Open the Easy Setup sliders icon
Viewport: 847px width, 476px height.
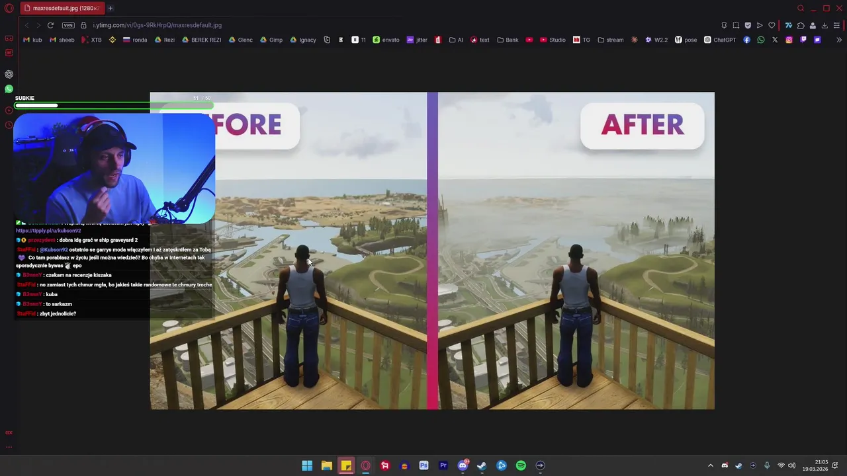click(x=837, y=25)
